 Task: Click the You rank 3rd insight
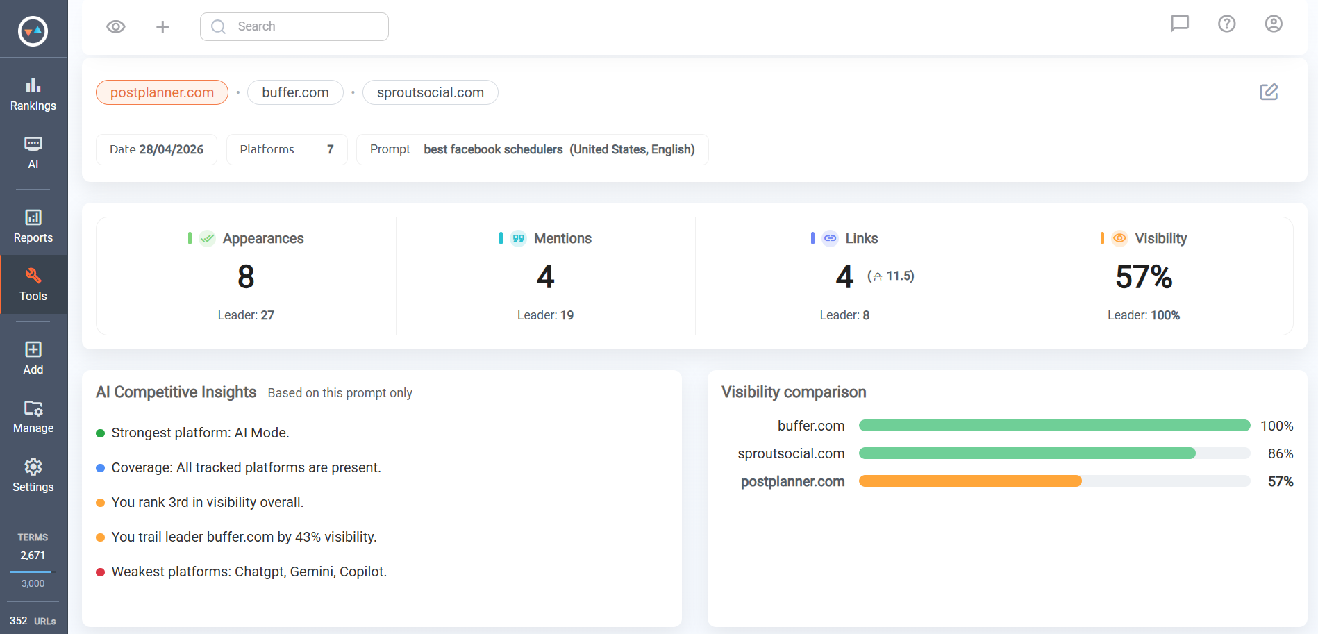[x=208, y=502]
